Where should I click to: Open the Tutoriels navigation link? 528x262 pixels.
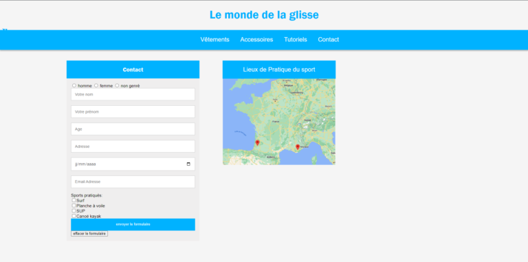(296, 39)
